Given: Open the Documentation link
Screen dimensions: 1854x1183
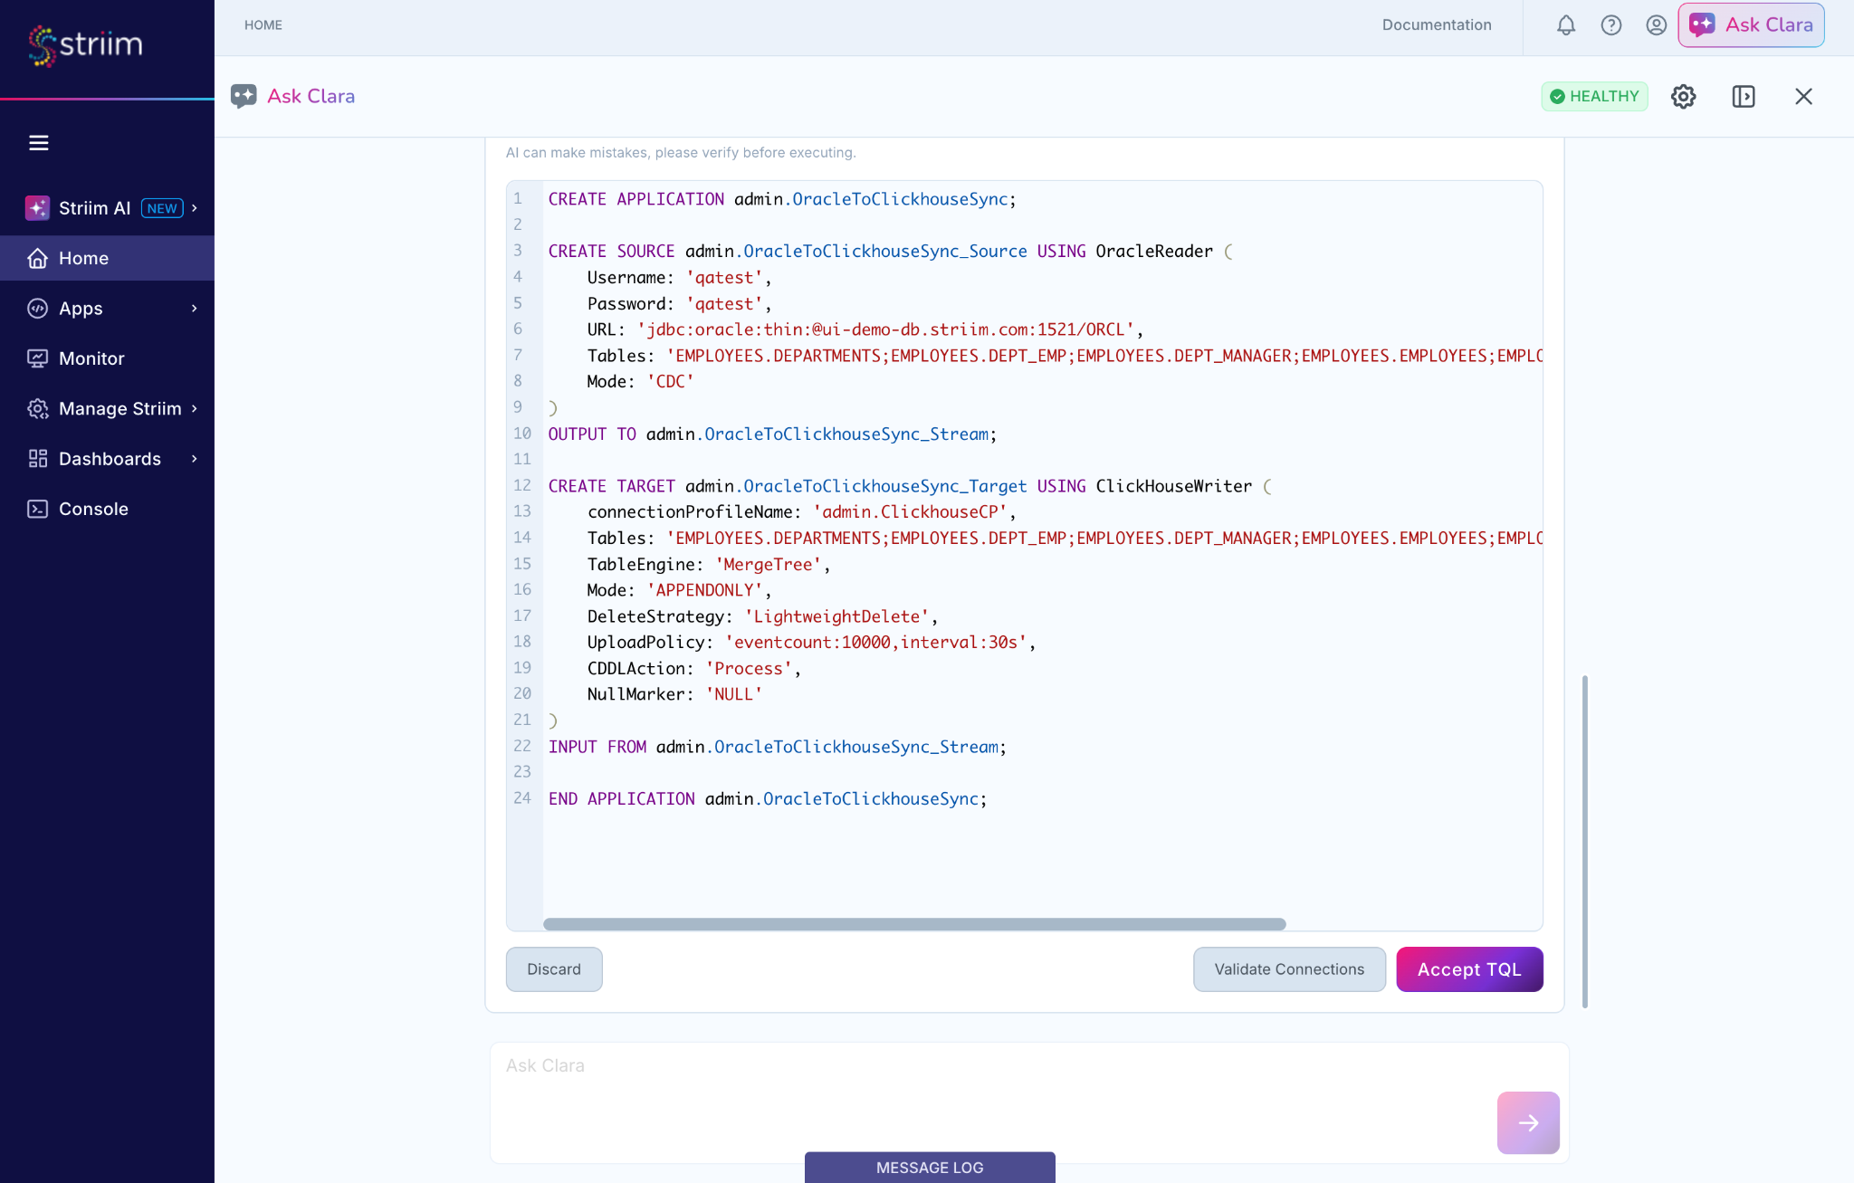Looking at the screenshot, I should [1437, 25].
